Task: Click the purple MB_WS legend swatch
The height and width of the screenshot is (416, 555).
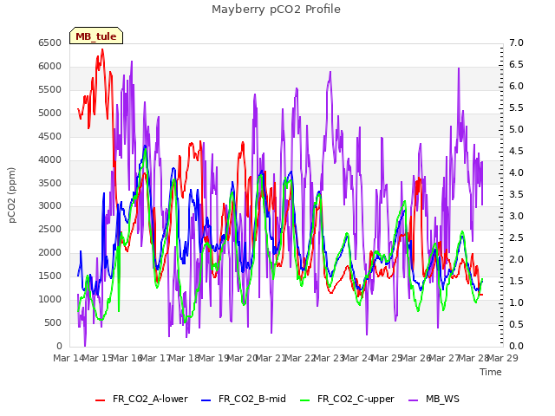Action: 413,400
